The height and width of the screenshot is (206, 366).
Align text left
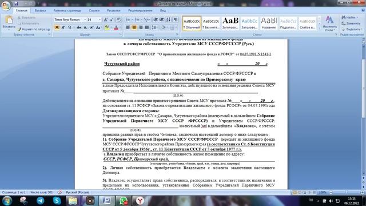coord(128,27)
